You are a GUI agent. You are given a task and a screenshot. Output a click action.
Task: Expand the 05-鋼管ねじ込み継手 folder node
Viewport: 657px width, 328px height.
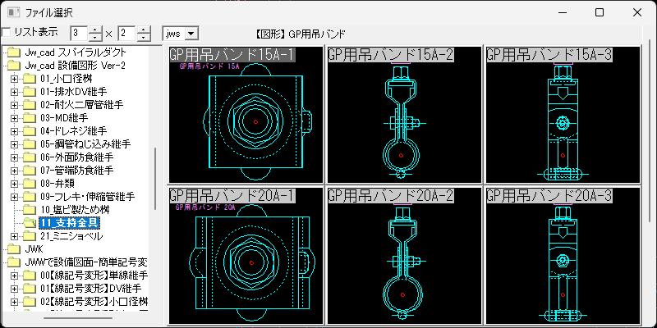(14, 144)
